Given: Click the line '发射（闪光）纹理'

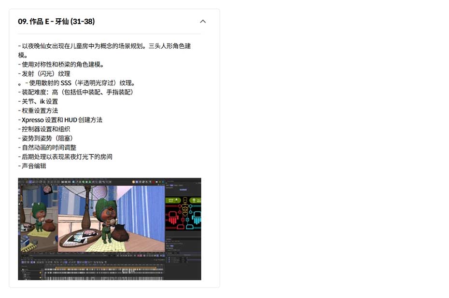Looking at the screenshot, I should [46, 74].
